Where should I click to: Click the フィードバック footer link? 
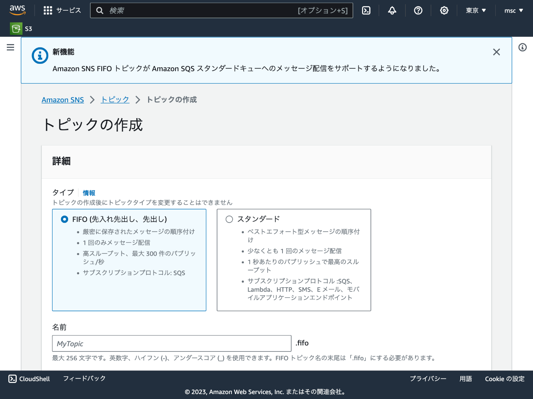coord(85,378)
